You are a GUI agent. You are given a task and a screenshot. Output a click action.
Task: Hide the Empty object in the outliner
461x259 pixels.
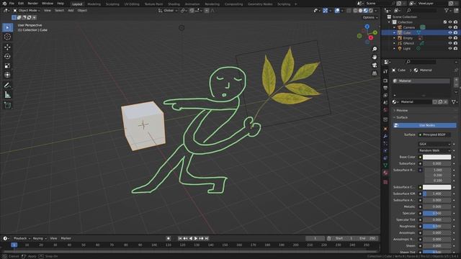(x=449, y=38)
